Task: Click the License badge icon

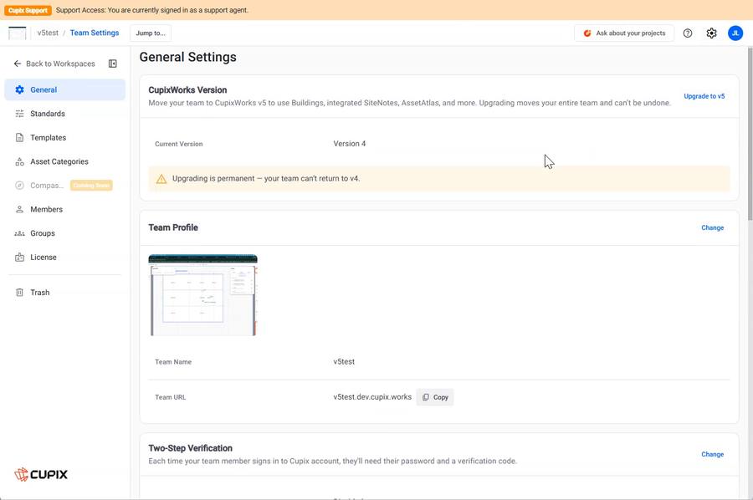Action: pyautogui.click(x=20, y=258)
